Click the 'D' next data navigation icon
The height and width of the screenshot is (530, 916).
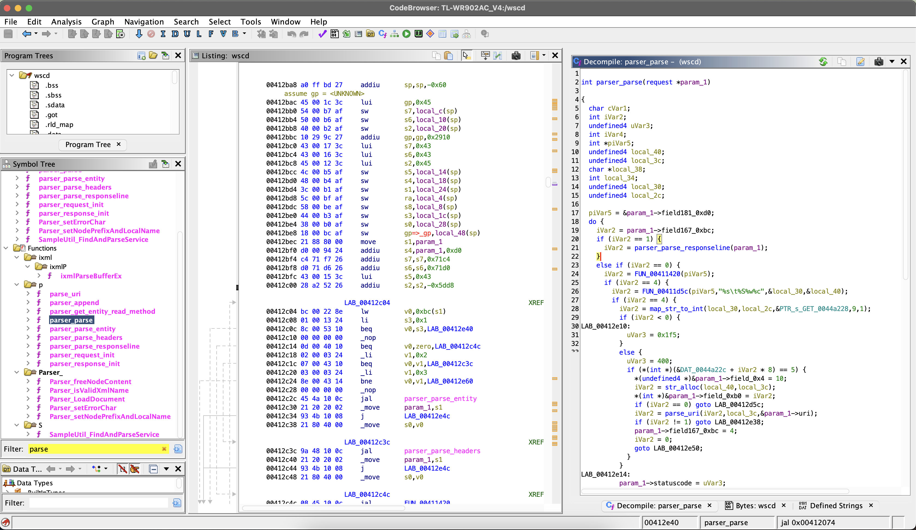[x=175, y=34]
